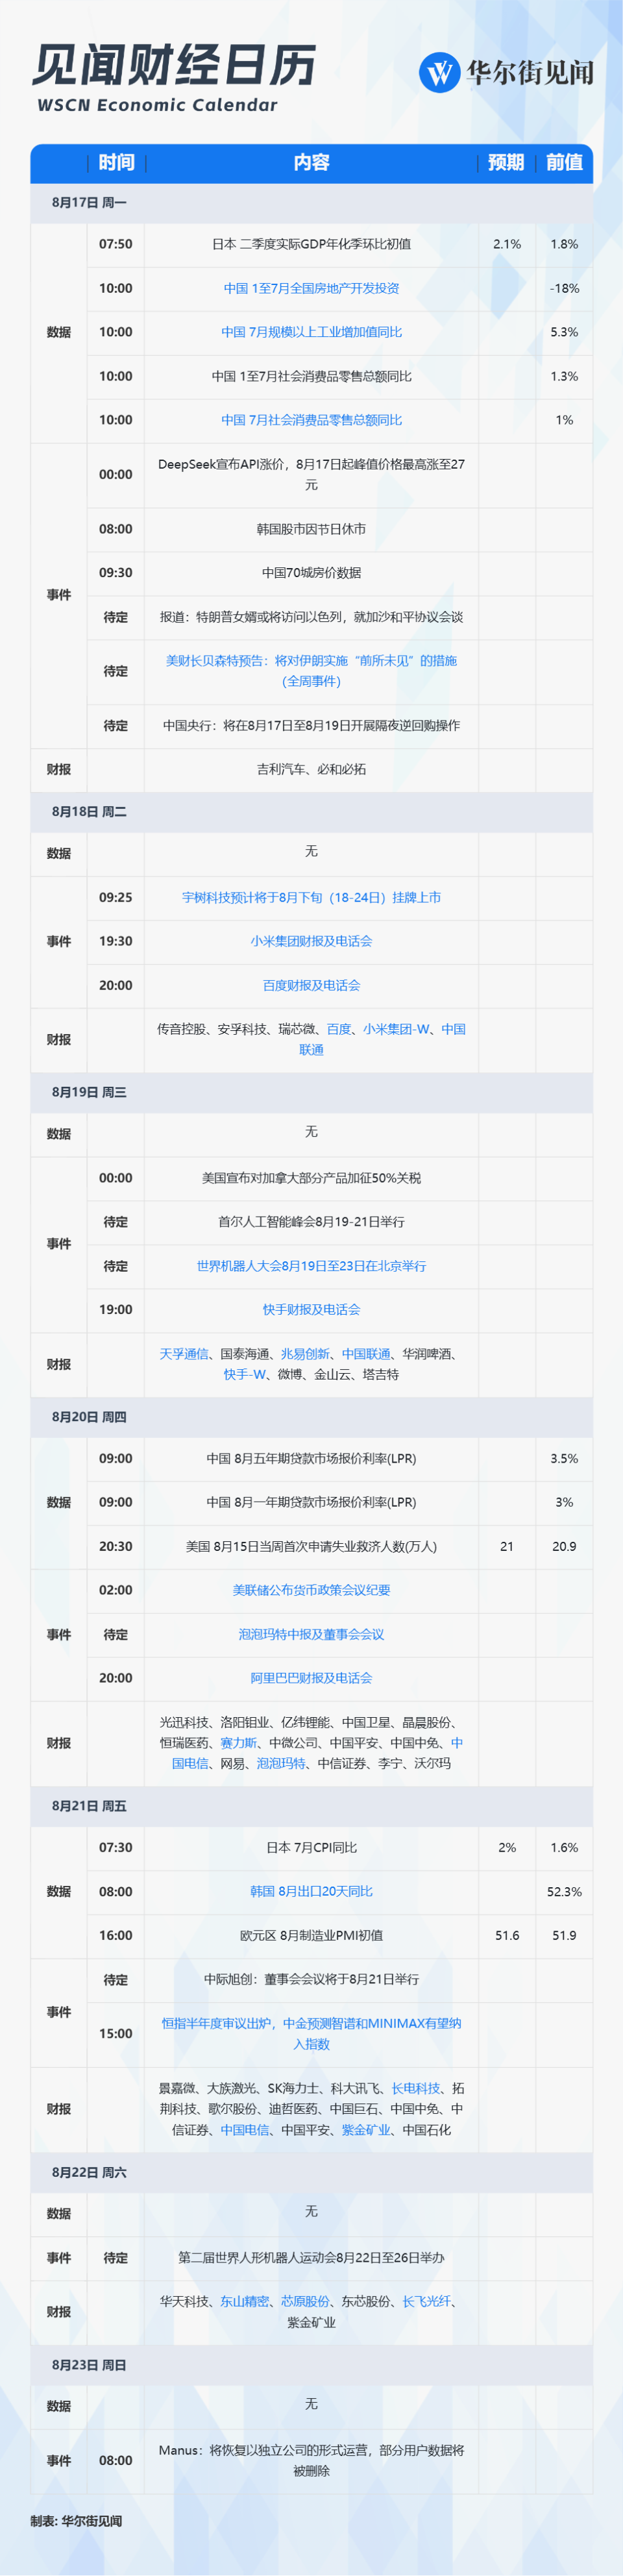Screen dimensions: 623x2576
Task: Select the 52.3% previous value
Action: tap(564, 1892)
